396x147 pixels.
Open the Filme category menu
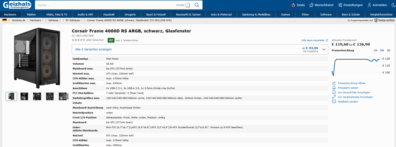click(305, 15)
